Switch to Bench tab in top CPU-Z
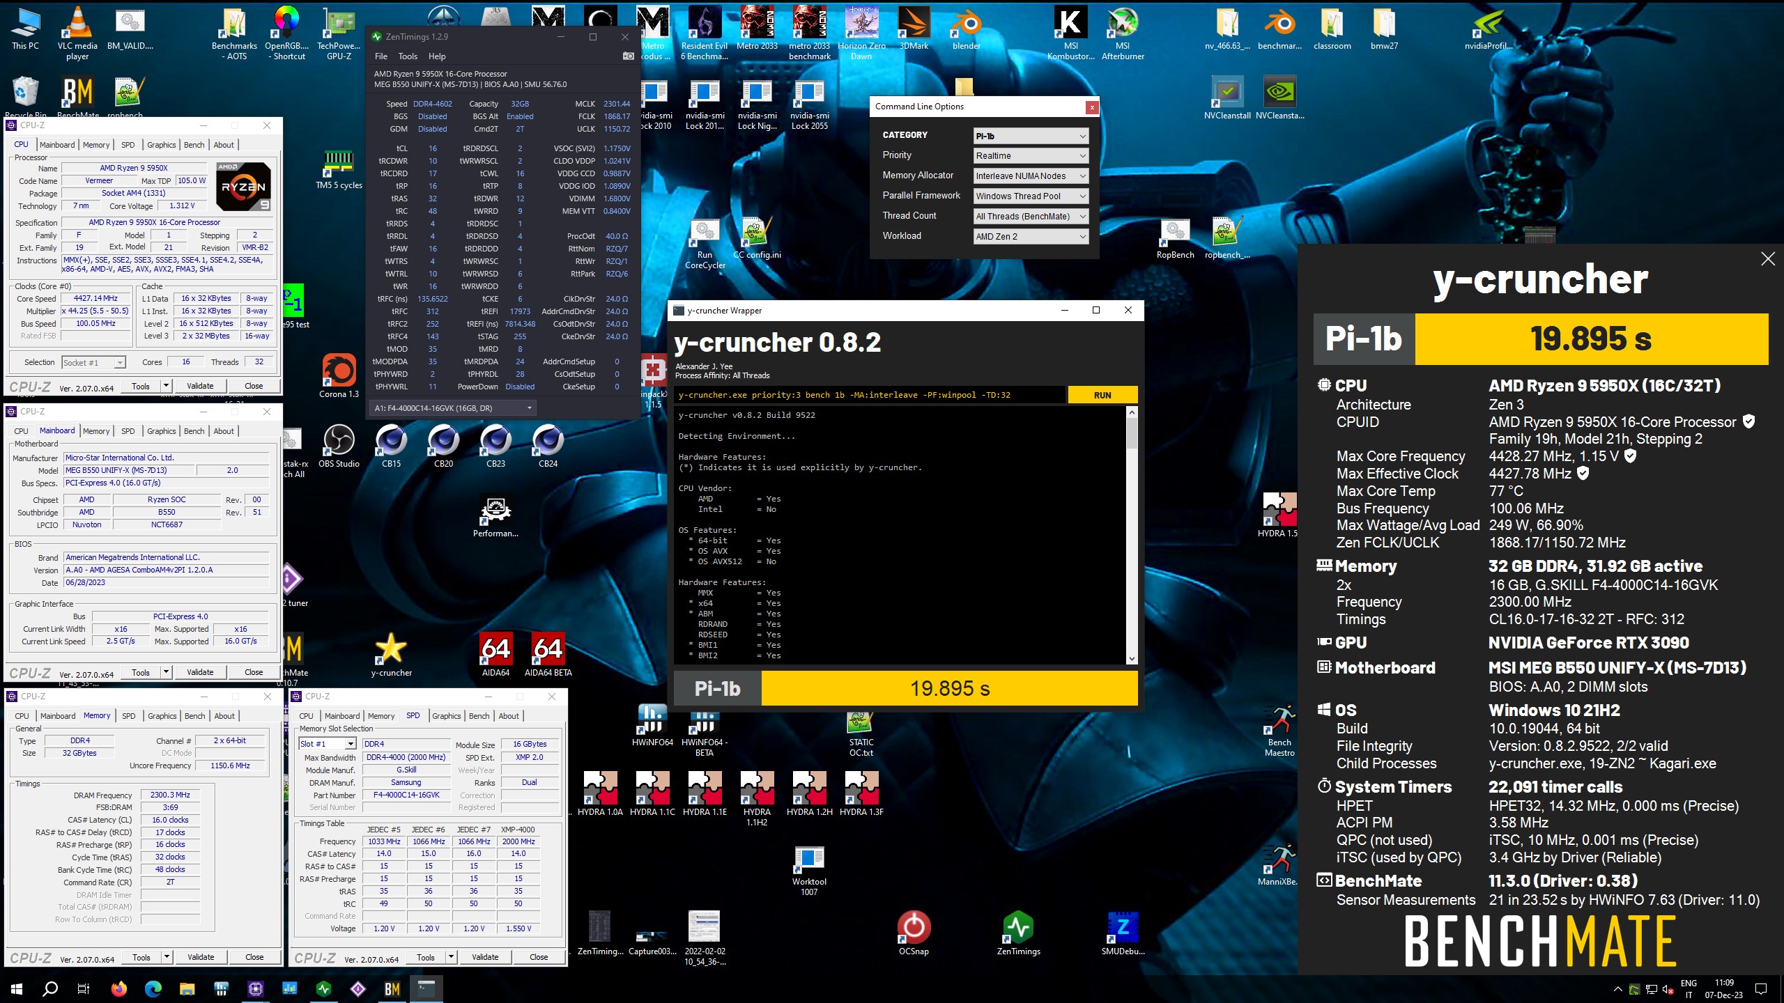Viewport: 1784px width, 1003px height. click(x=194, y=145)
